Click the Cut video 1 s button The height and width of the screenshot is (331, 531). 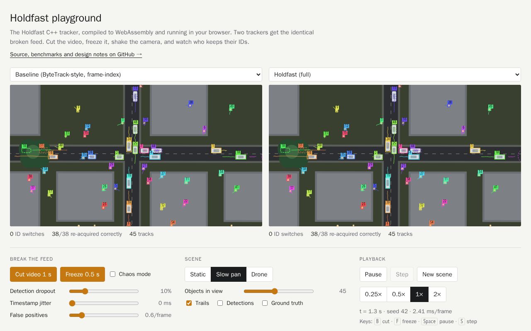[x=33, y=274]
